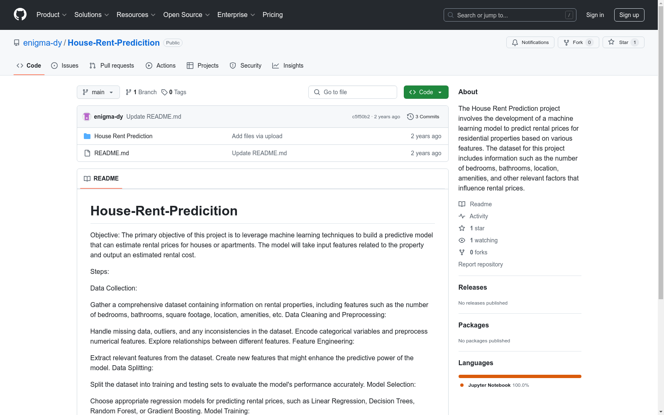The height and width of the screenshot is (415, 664).
Task: Click the eye icon beside 1 watching
Action: [462, 240]
